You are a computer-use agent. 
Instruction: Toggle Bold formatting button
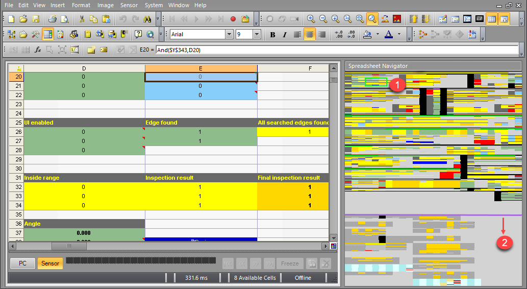point(272,35)
